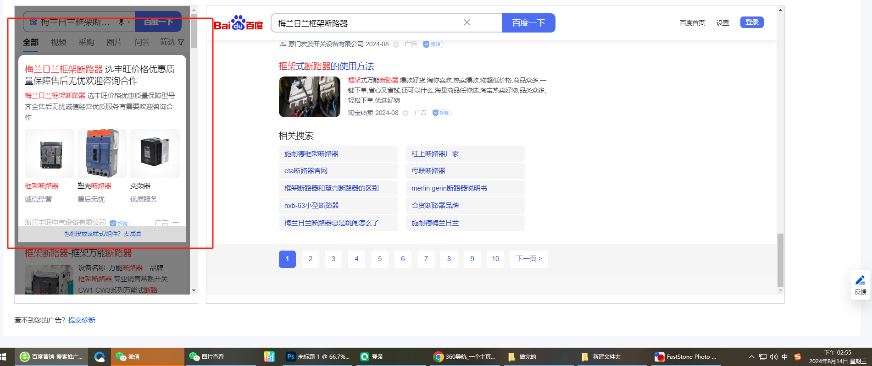Expand the system tray hidden icons chevron

[x=751, y=357]
